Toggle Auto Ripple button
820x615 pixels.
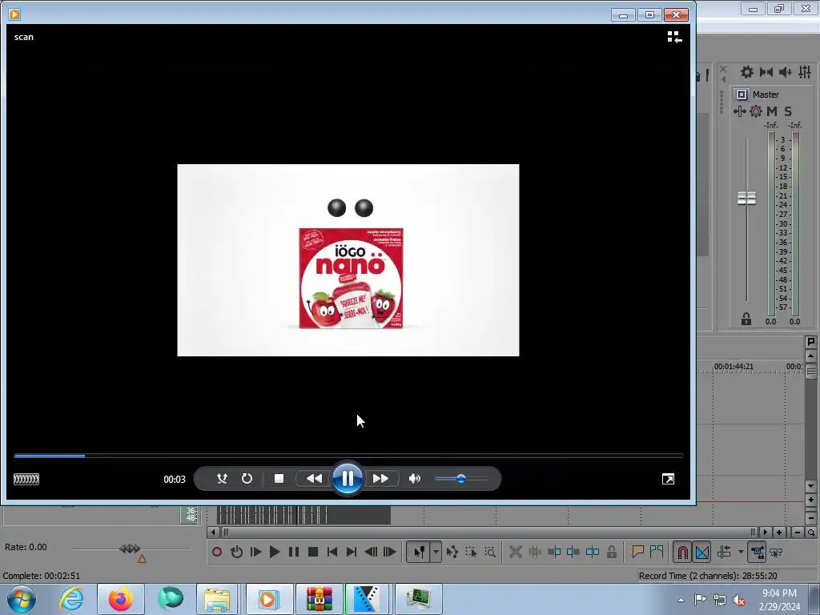724,552
